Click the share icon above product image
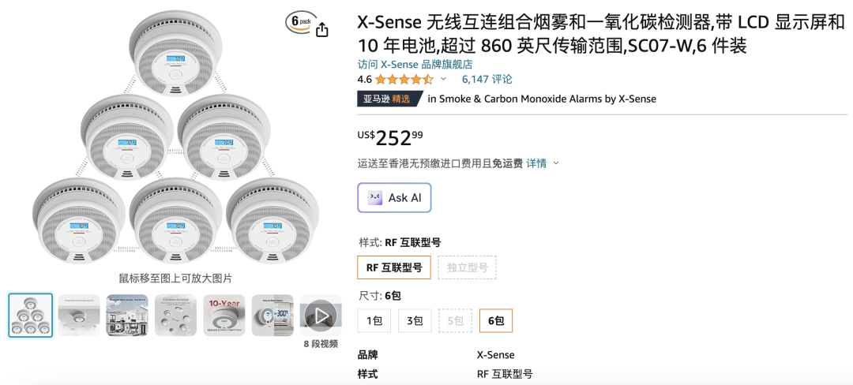The width and height of the screenshot is (853, 385). pos(322,30)
